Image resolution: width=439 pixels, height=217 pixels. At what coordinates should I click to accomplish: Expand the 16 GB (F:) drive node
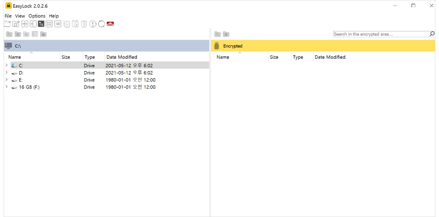[x=7, y=87]
